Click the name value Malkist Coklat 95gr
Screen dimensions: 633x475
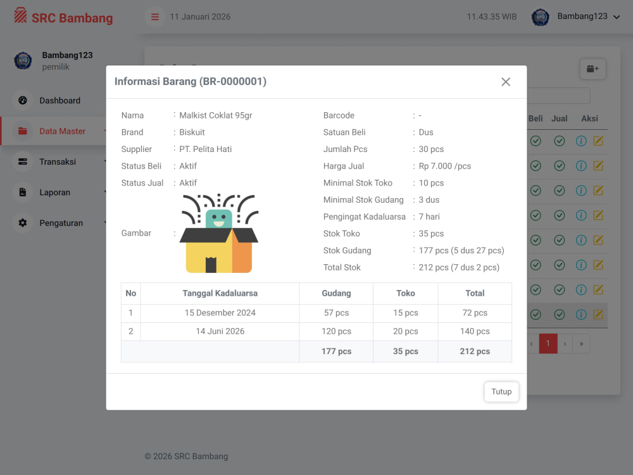pos(216,115)
